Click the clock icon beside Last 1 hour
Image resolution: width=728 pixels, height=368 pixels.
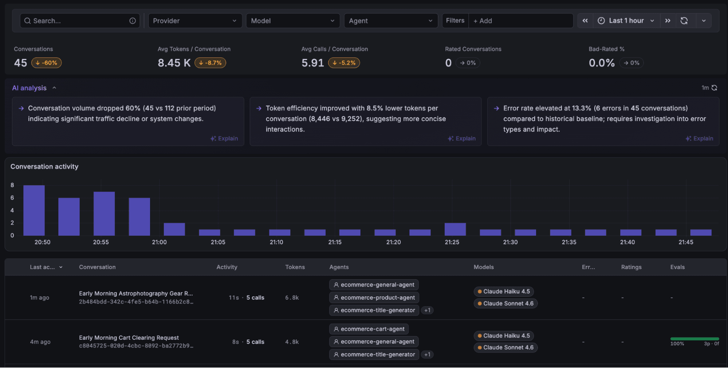(601, 21)
